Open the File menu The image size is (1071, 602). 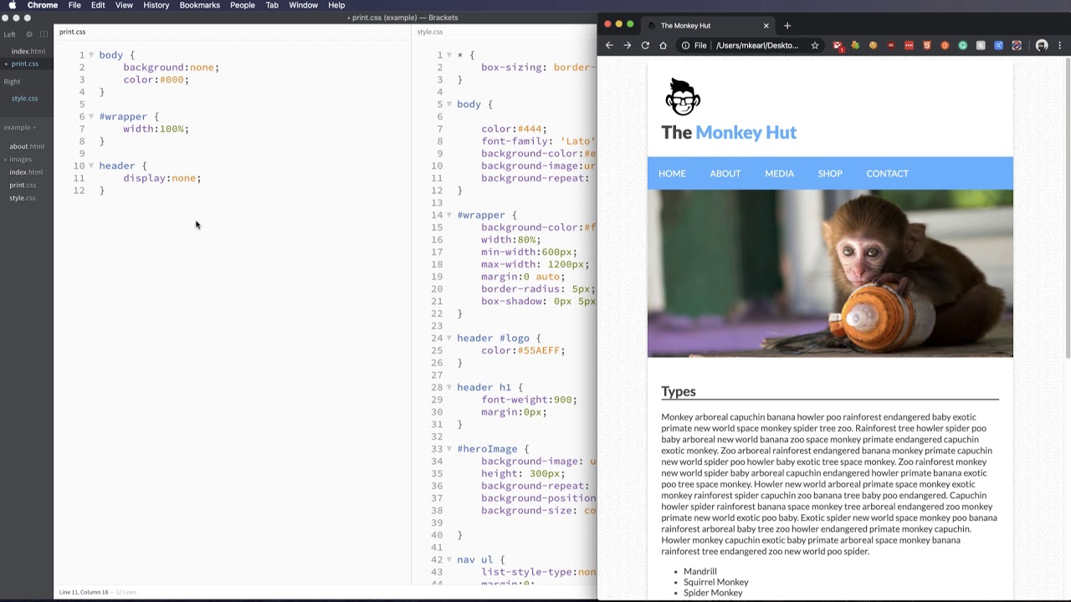coord(74,5)
